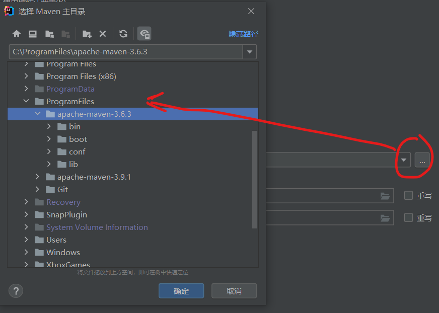439x313 pixels.
Task: Expand the Recovery folder
Action: pyautogui.click(x=26, y=202)
